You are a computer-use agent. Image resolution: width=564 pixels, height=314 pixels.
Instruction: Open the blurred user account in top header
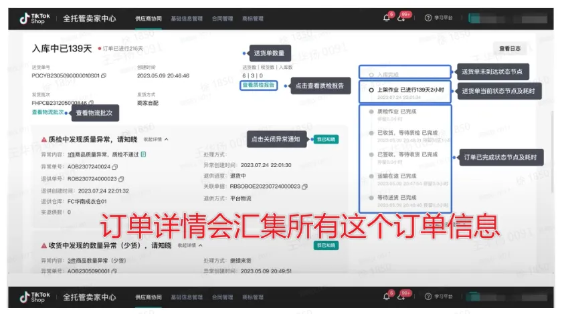pyautogui.click(x=508, y=18)
